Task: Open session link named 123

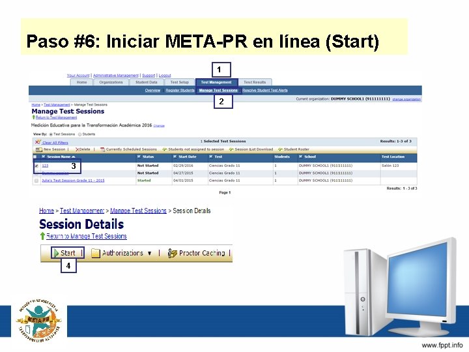Action: point(45,166)
